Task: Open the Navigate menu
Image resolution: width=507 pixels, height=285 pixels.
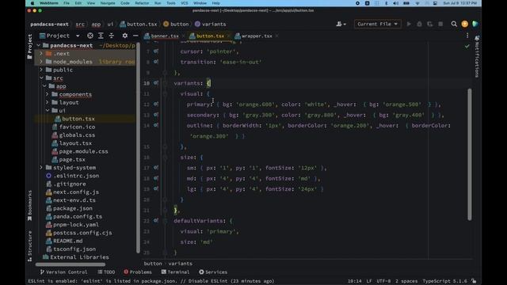Action: (108, 3)
